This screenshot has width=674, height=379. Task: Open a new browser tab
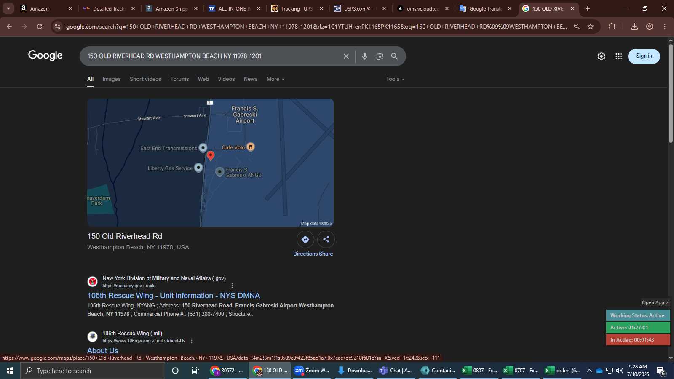pyautogui.click(x=587, y=8)
